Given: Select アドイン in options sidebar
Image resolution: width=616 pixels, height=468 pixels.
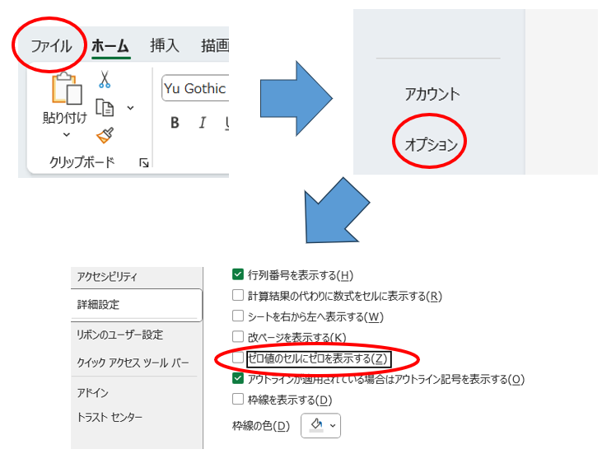Looking at the screenshot, I should point(92,392).
